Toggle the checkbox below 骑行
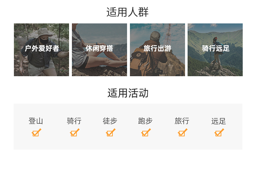Image resolution: width=256 pixels, height=170 pixels. (75, 133)
